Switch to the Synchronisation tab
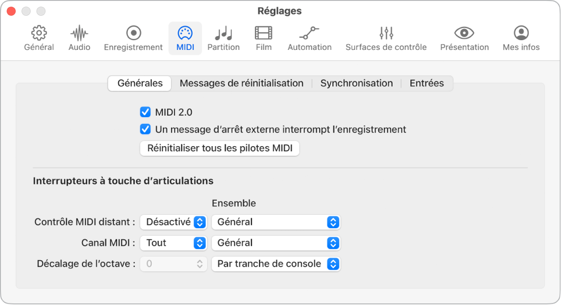561x305 pixels. point(356,83)
